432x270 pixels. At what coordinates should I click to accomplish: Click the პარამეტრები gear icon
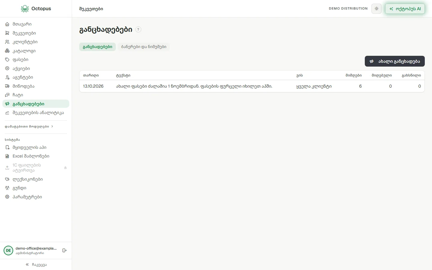click(7, 197)
